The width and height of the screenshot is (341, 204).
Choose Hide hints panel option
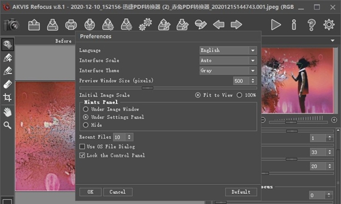pos(86,125)
